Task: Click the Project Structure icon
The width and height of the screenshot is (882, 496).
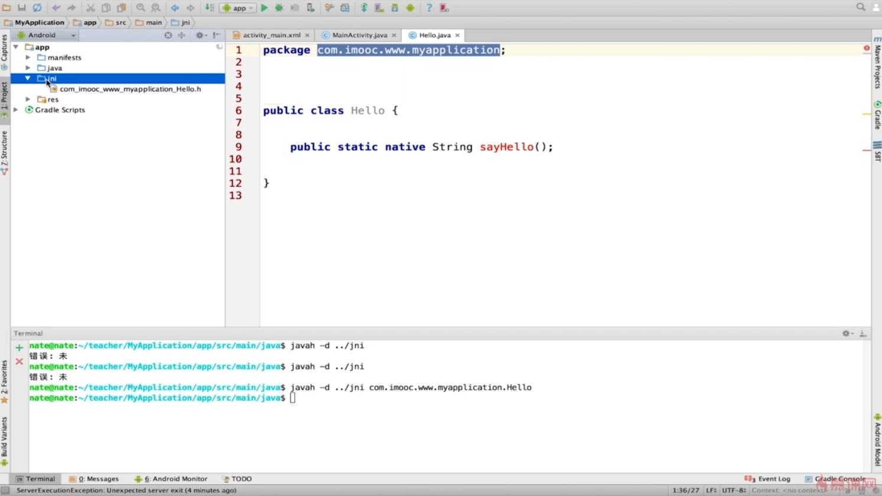Action: click(345, 8)
